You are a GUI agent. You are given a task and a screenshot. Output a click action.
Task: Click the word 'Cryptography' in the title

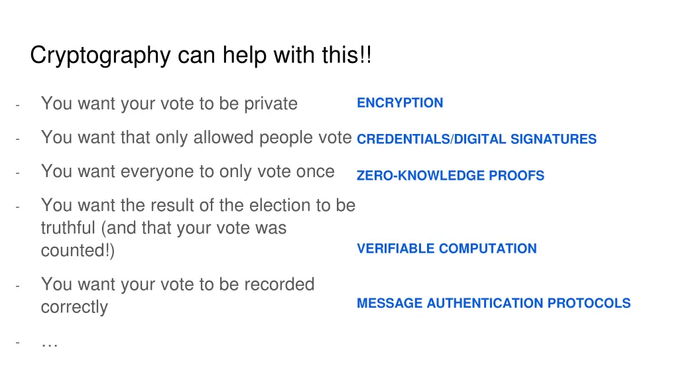click(101, 56)
